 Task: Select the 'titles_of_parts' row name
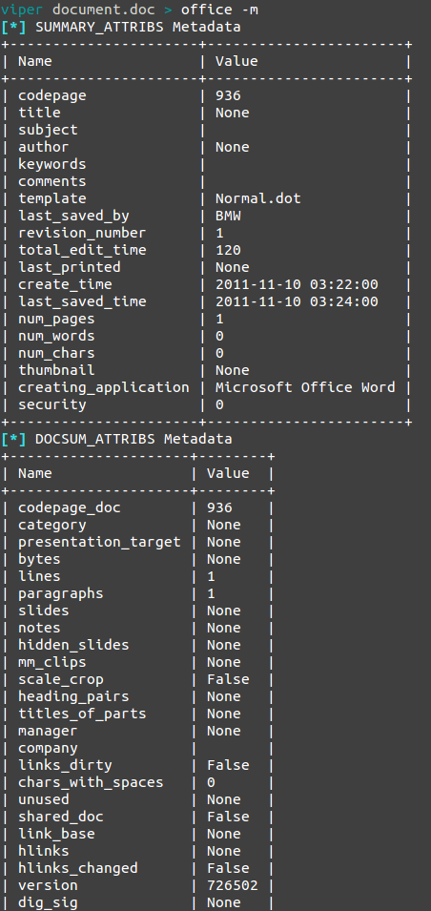(x=82, y=714)
